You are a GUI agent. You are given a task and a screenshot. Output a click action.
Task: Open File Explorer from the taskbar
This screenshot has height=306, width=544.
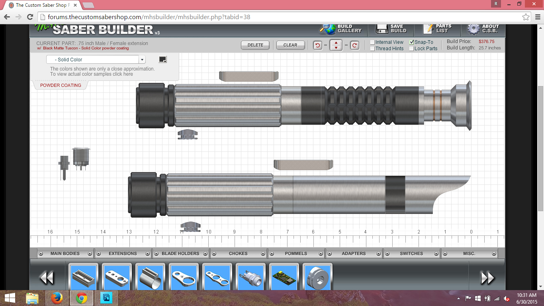(33, 298)
